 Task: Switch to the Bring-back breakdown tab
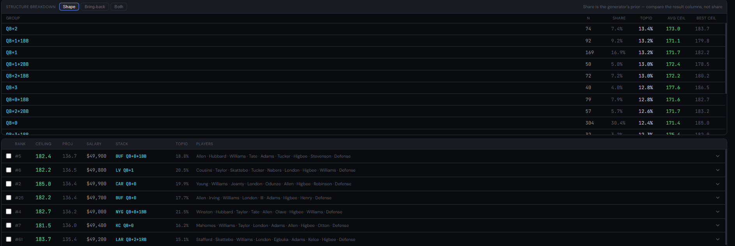95,7
